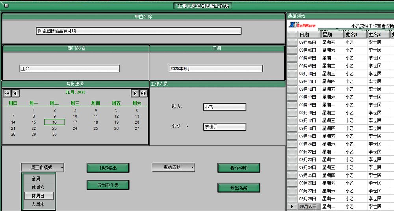Click 星期一 cell in the 09月29日 row
Viewport: 394px width, 211px height.
coord(332,199)
